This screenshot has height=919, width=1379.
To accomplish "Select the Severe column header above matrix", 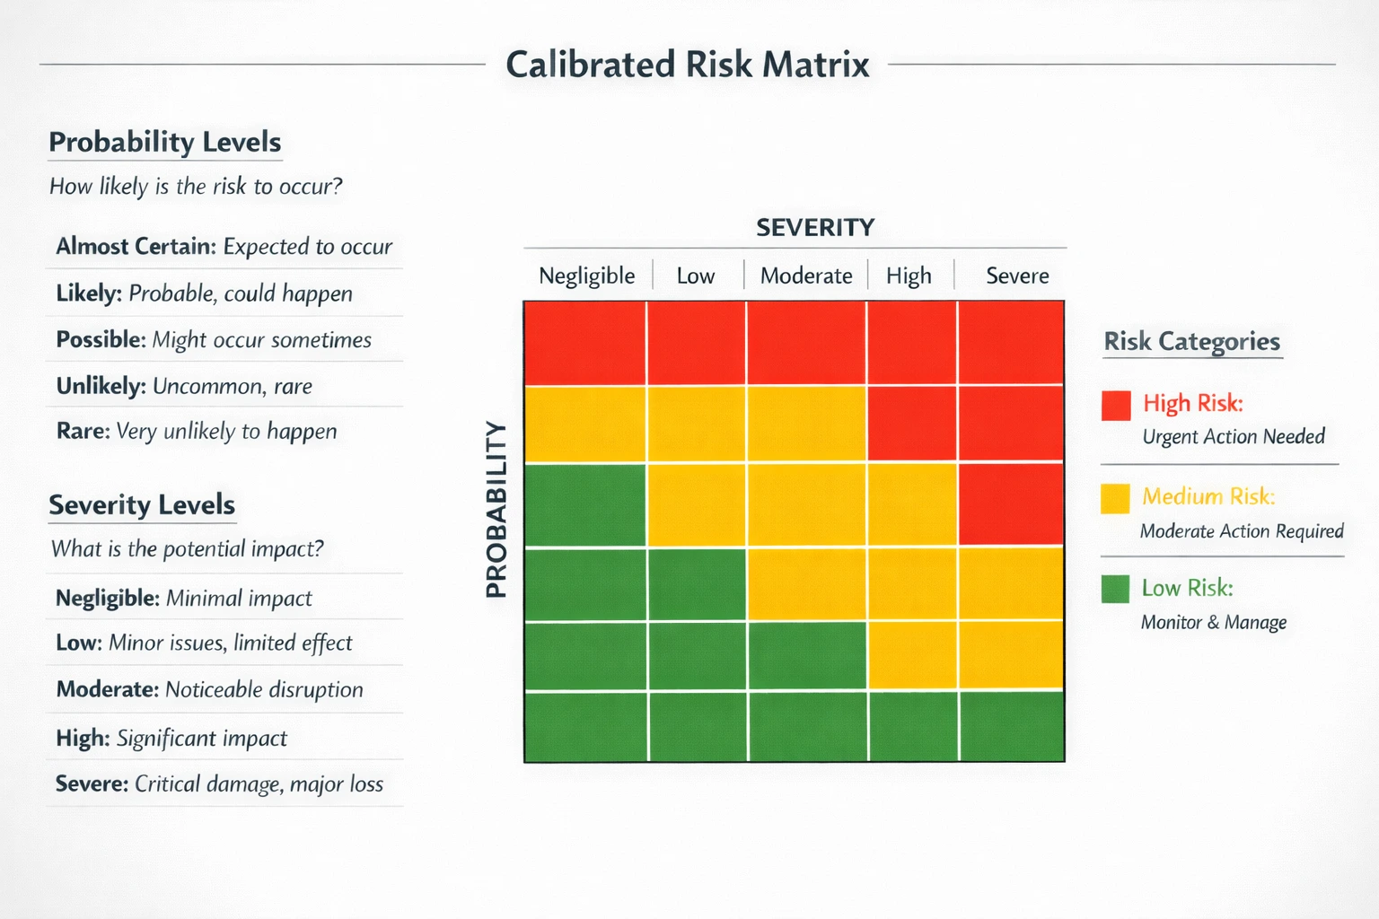I will pyautogui.click(x=1017, y=276).
